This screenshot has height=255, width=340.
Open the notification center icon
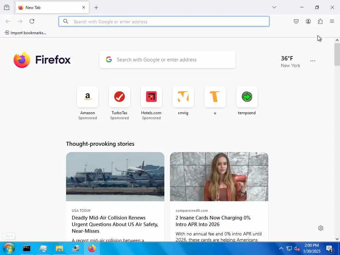pos(330,249)
